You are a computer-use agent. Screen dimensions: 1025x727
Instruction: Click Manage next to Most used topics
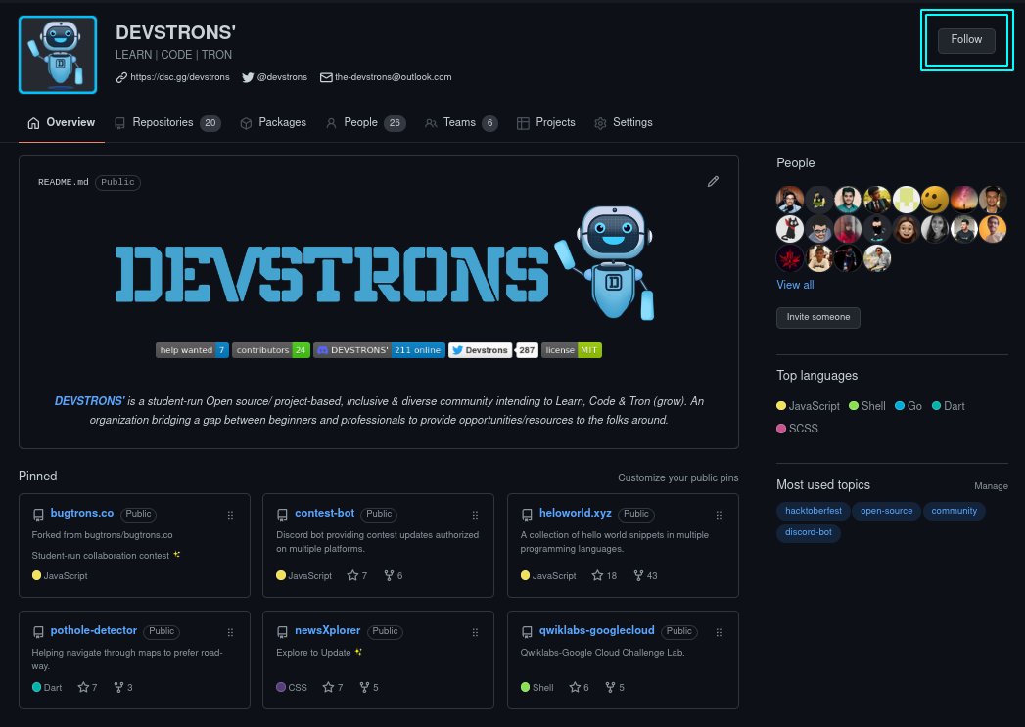[991, 486]
